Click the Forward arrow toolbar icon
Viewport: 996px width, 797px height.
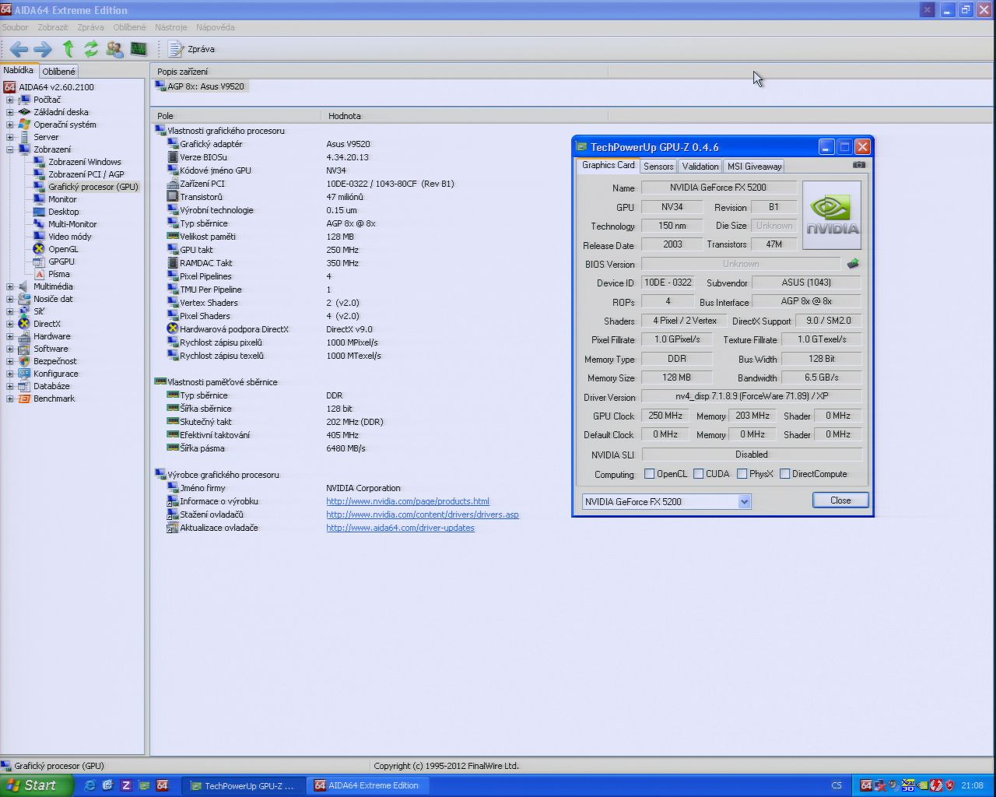click(x=43, y=49)
